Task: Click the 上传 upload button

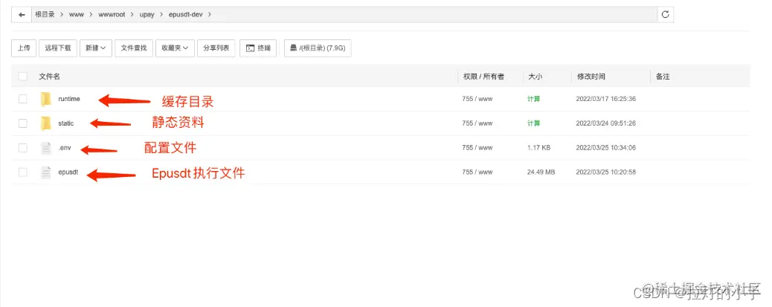Action: pos(24,48)
